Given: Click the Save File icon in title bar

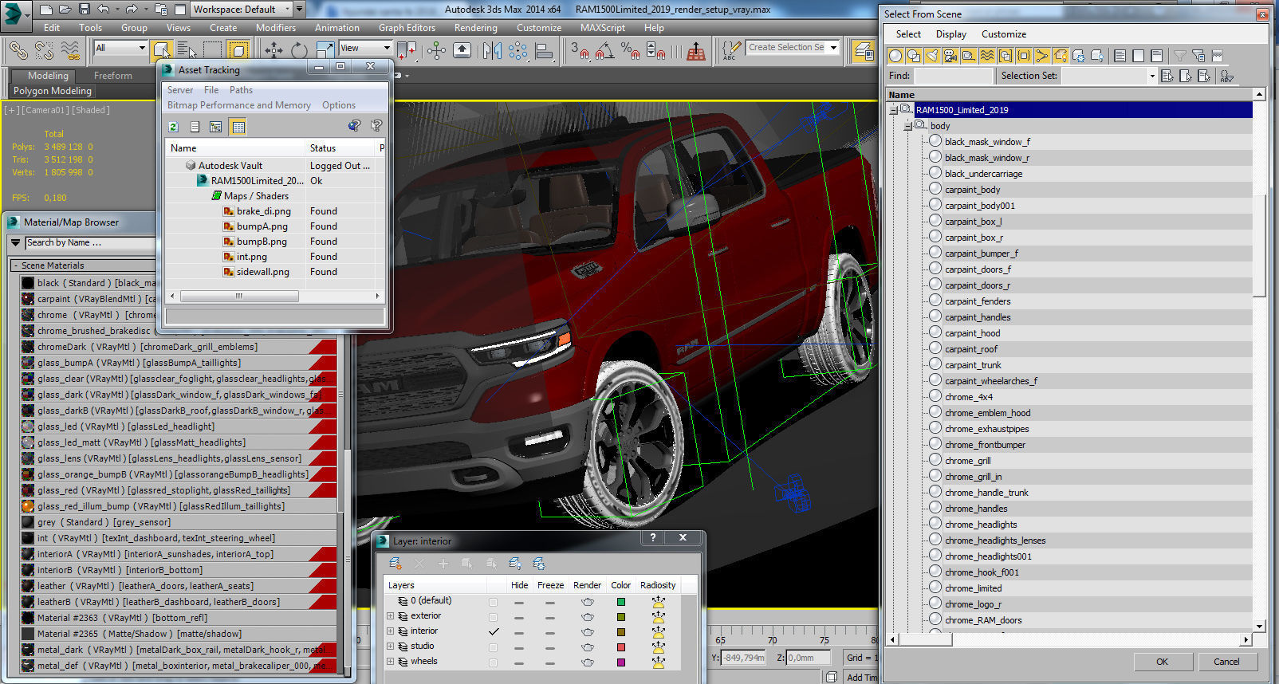Looking at the screenshot, I should coord(85,10).
